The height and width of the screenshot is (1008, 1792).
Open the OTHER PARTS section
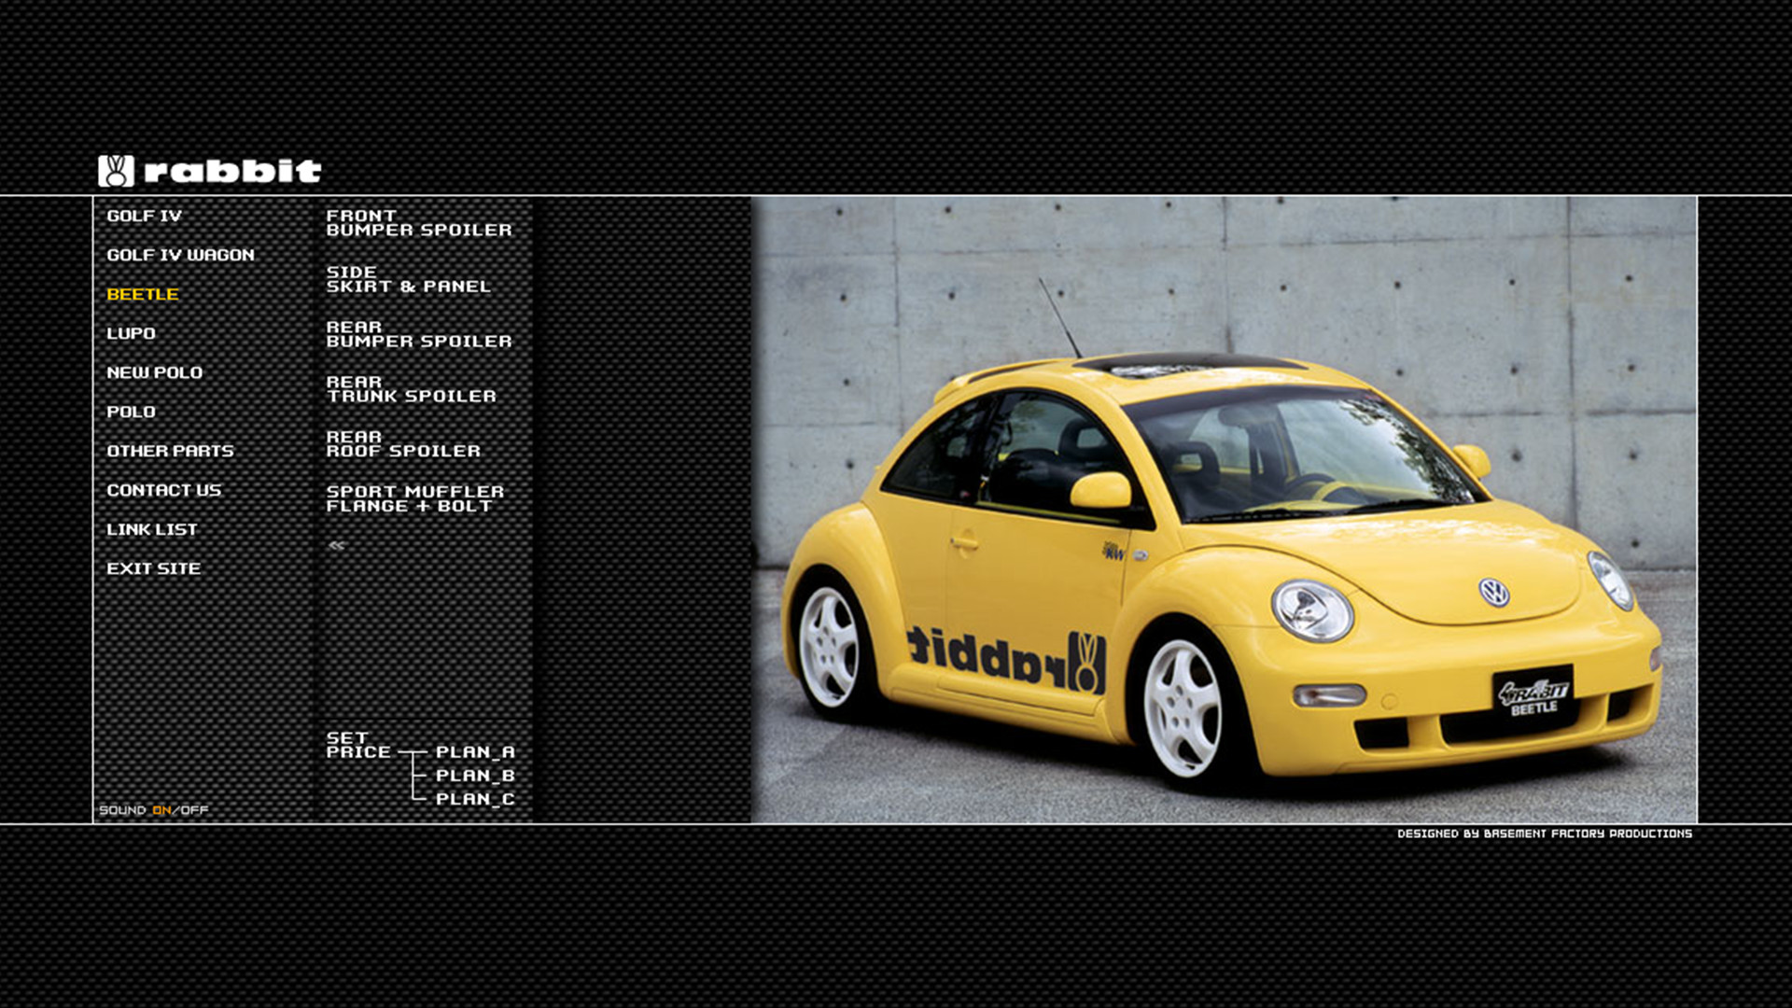tap(170, 451)
